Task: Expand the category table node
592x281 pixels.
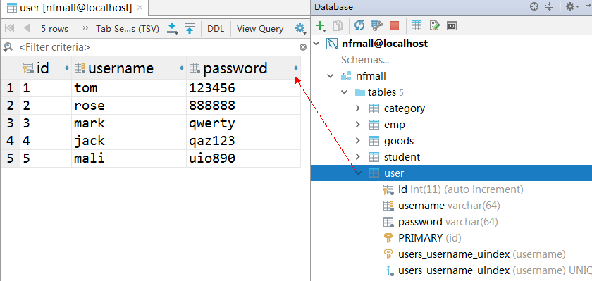Action: pos(358,108)
